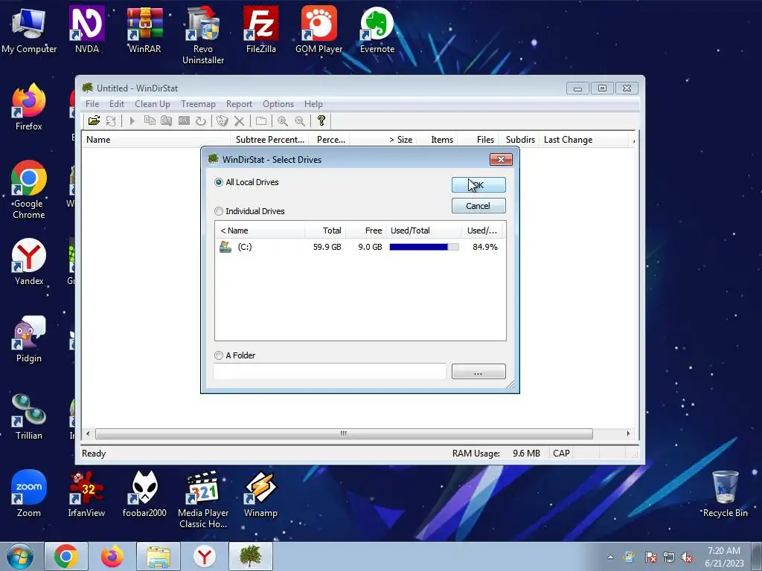Click the Files column header
Screen dimensions: 762x571
point(478,140)
